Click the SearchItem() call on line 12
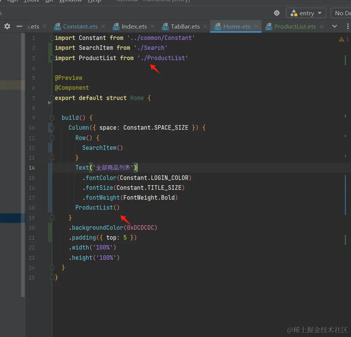Viewport: 351px width, 337px height. point(102,148)
